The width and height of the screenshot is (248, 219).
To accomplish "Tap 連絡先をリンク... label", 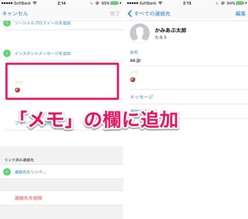I will [x=30, y=172].
